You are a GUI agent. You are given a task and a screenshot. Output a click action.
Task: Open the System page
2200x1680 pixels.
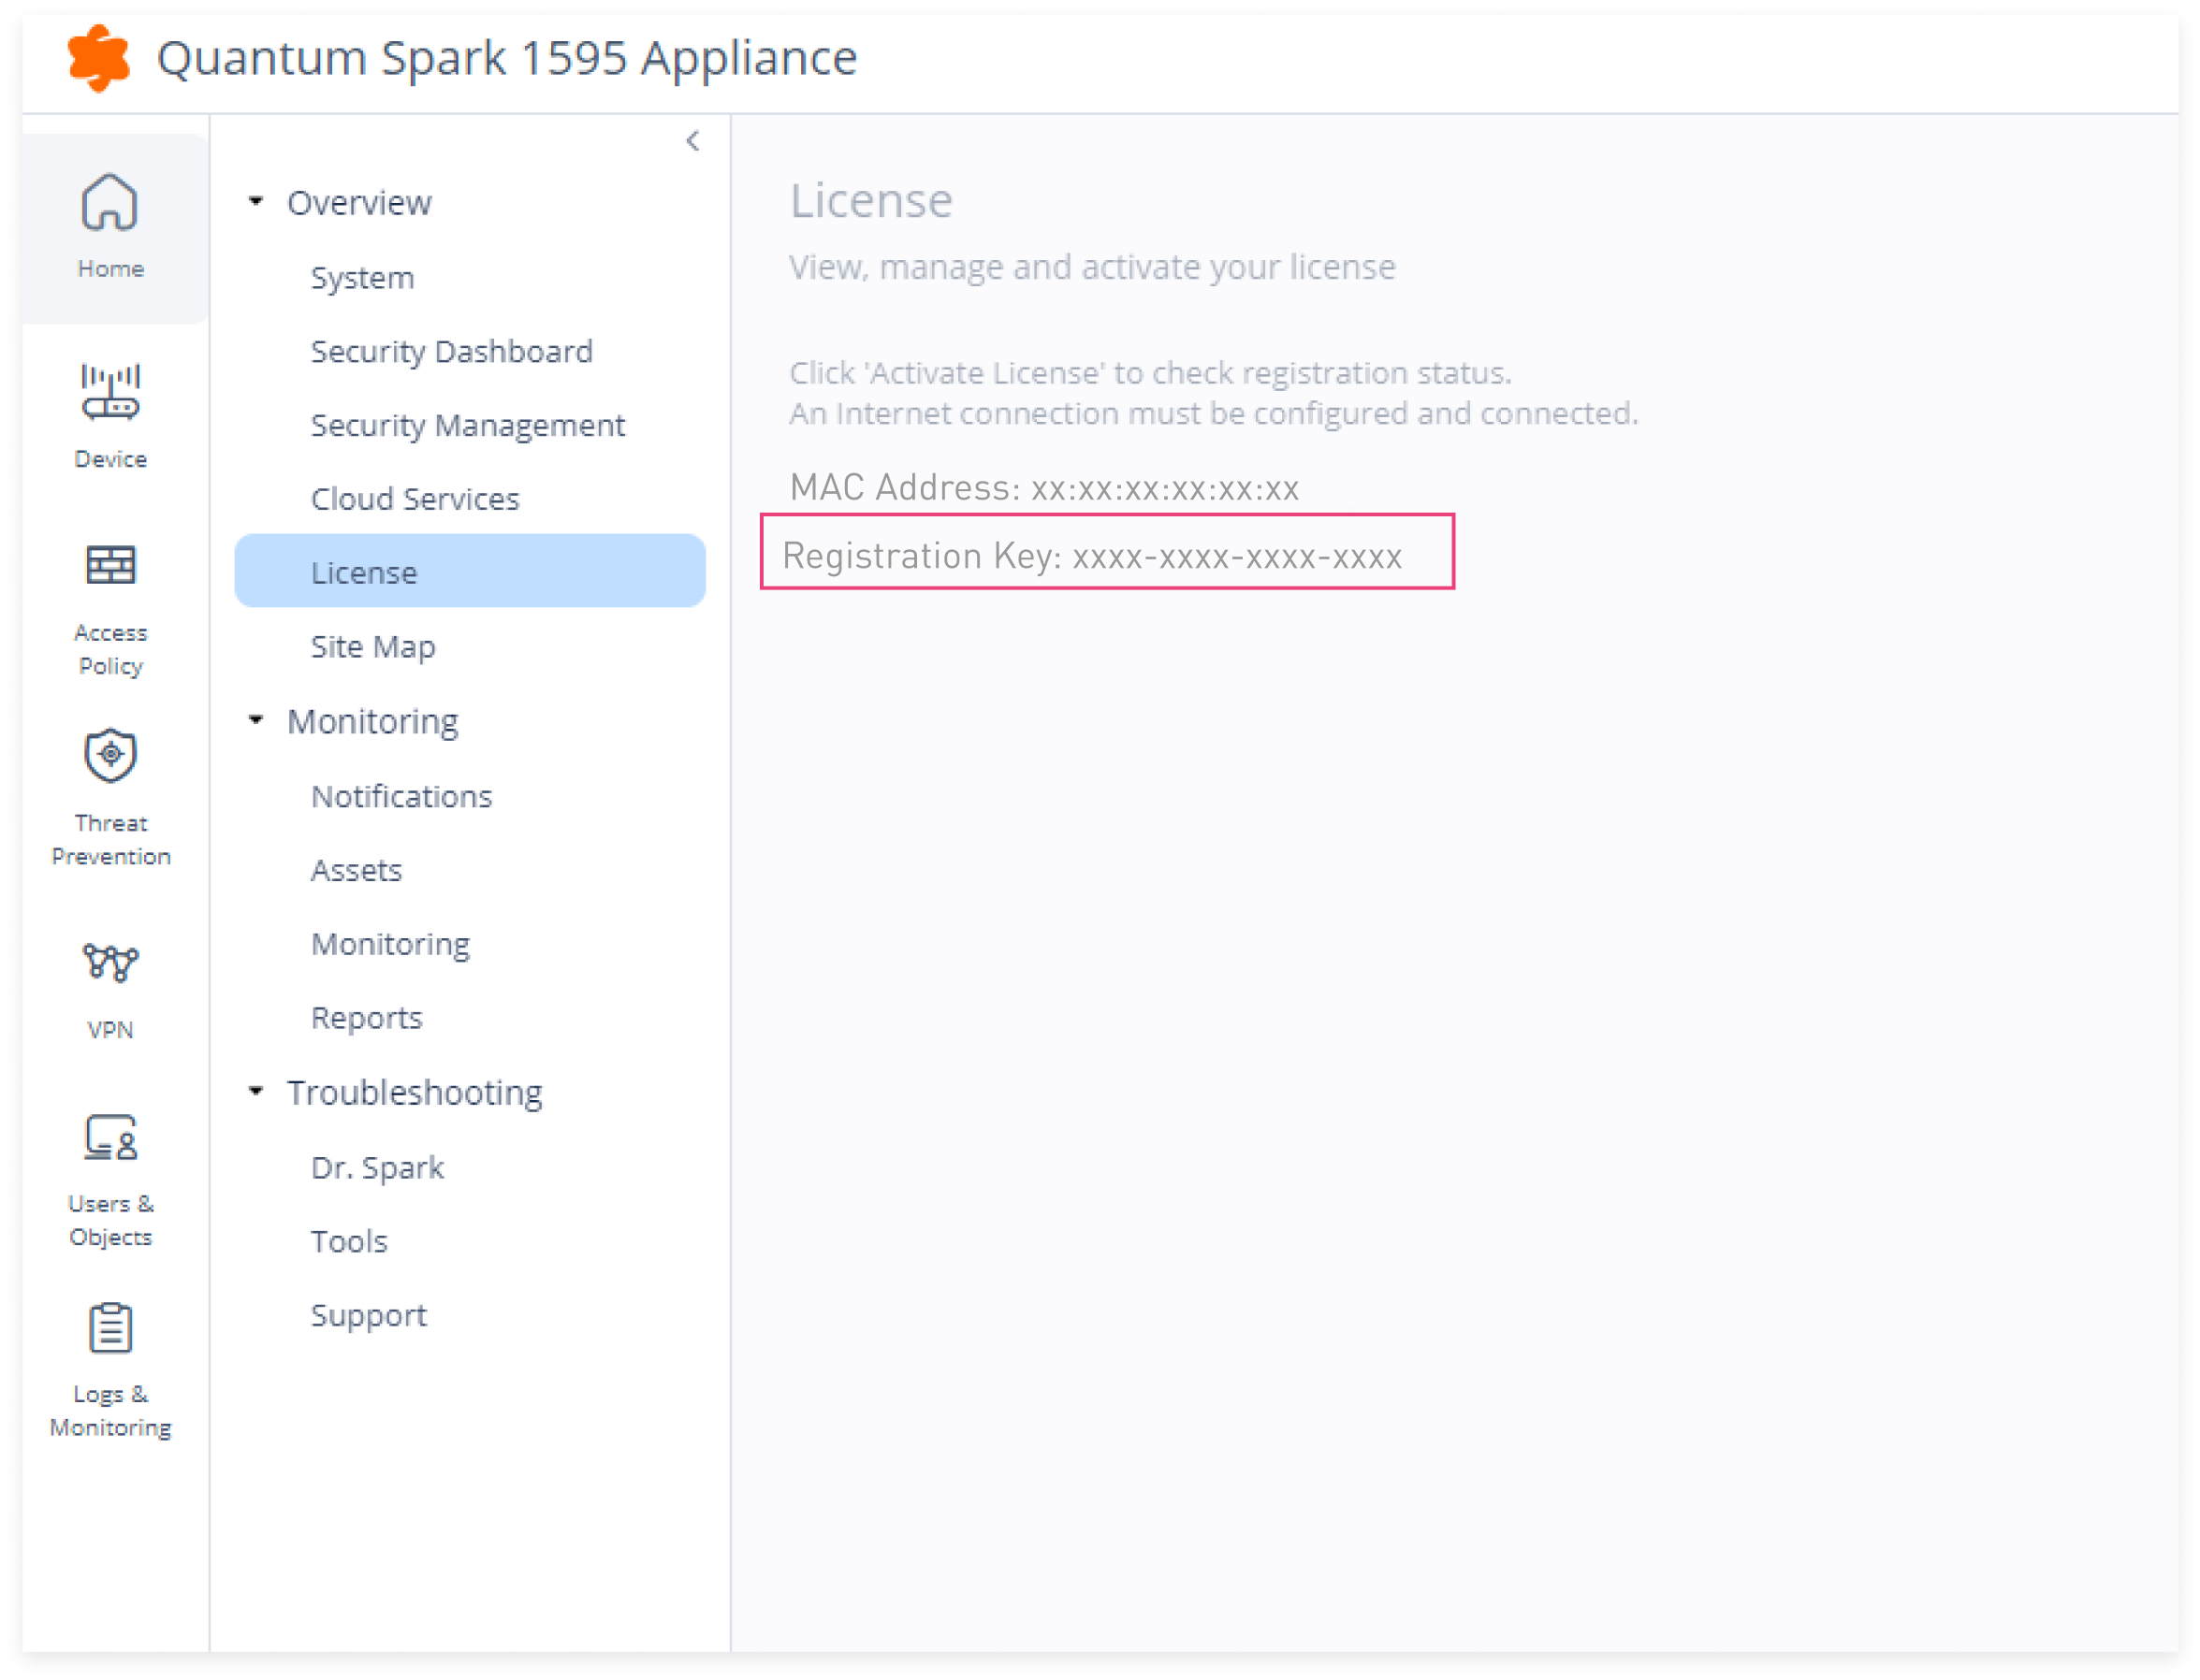click(x=362, y=278)
